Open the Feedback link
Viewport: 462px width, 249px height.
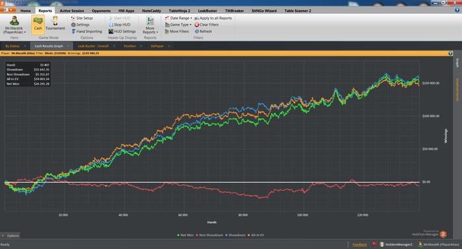(x=360, y=244)
